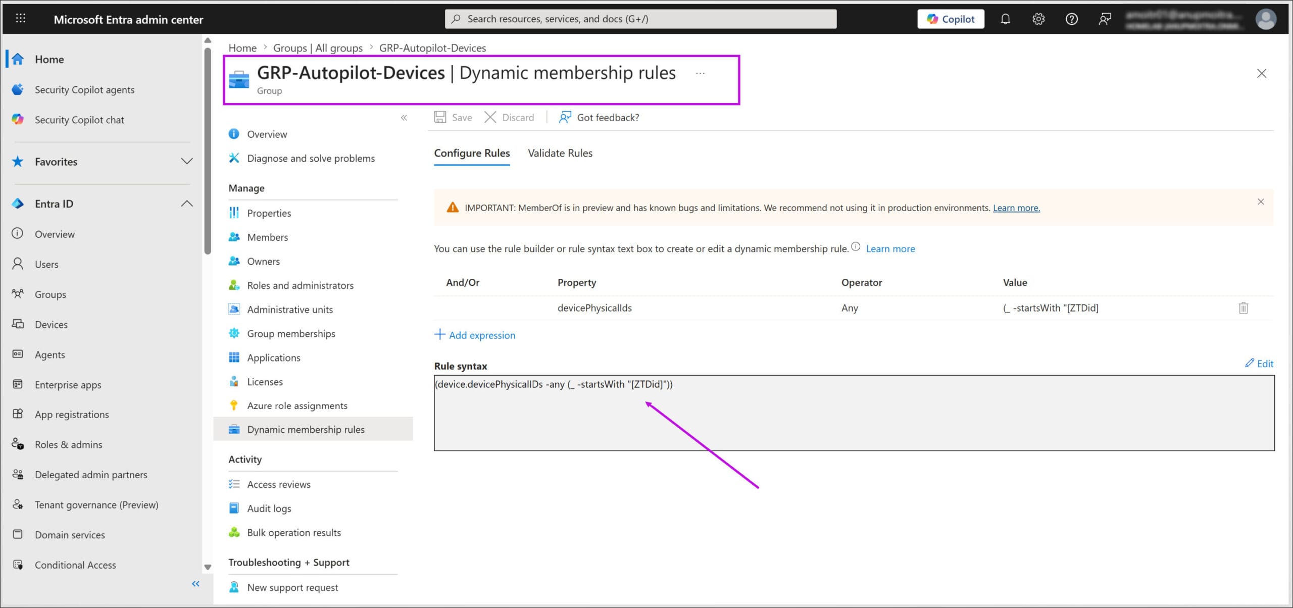This screenshot has width=1293, height=608.
Task: Select Dynamic membership rules menu item
Action: (313, 429)
